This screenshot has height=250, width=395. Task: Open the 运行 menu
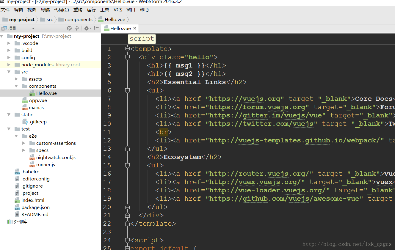pyautogui.click(x=91, y=10)
